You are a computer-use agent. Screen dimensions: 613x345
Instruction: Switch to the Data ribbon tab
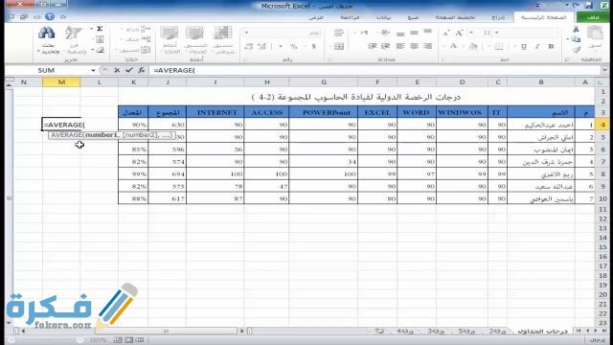click(383, 17)
